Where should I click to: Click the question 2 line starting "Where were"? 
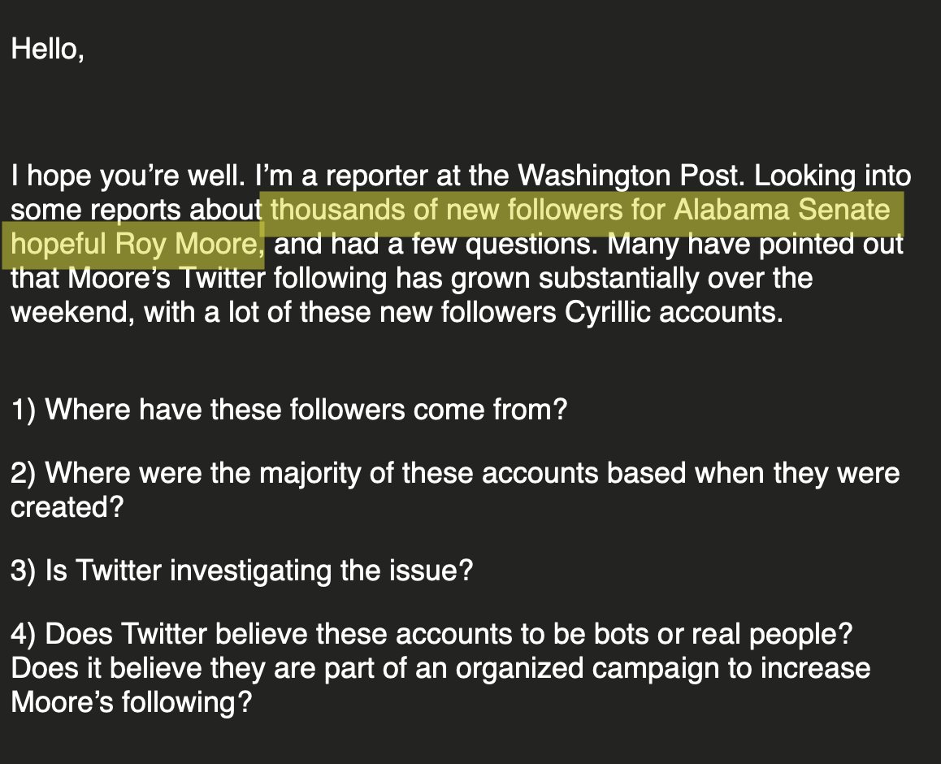tap(455, 473)
